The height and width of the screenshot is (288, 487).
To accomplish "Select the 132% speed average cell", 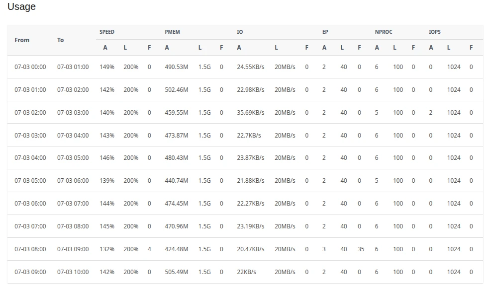I will point(107,249).
